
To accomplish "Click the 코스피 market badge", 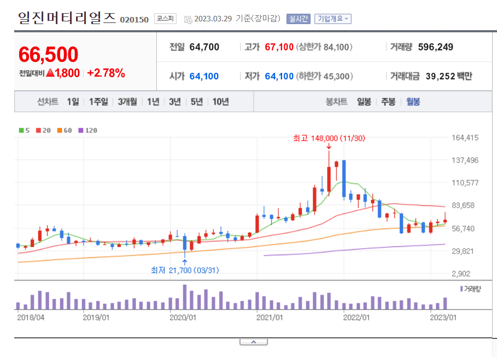I will tap(165, 19).
